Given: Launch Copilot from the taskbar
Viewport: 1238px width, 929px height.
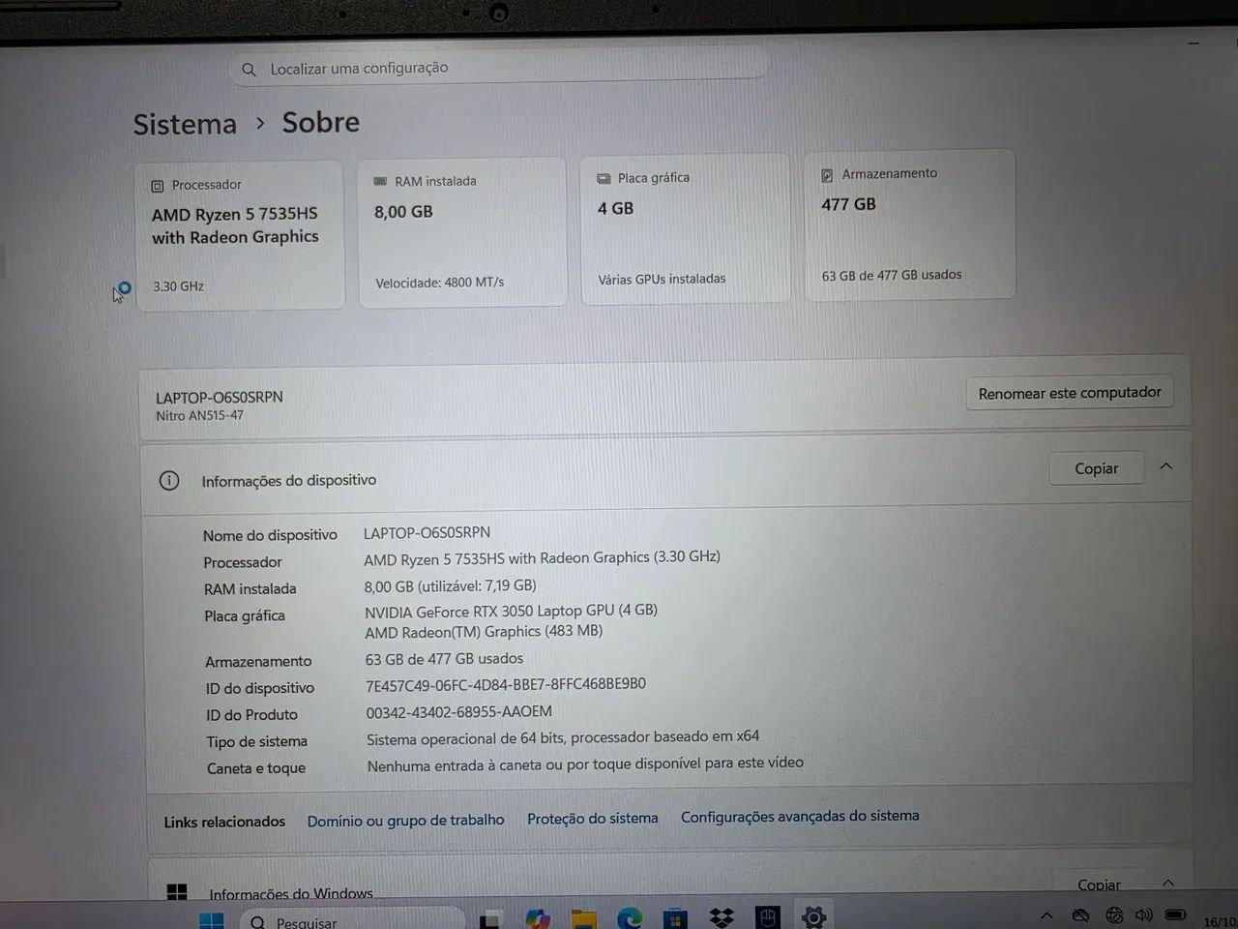Looking at the screenshot, I should 538,918.
